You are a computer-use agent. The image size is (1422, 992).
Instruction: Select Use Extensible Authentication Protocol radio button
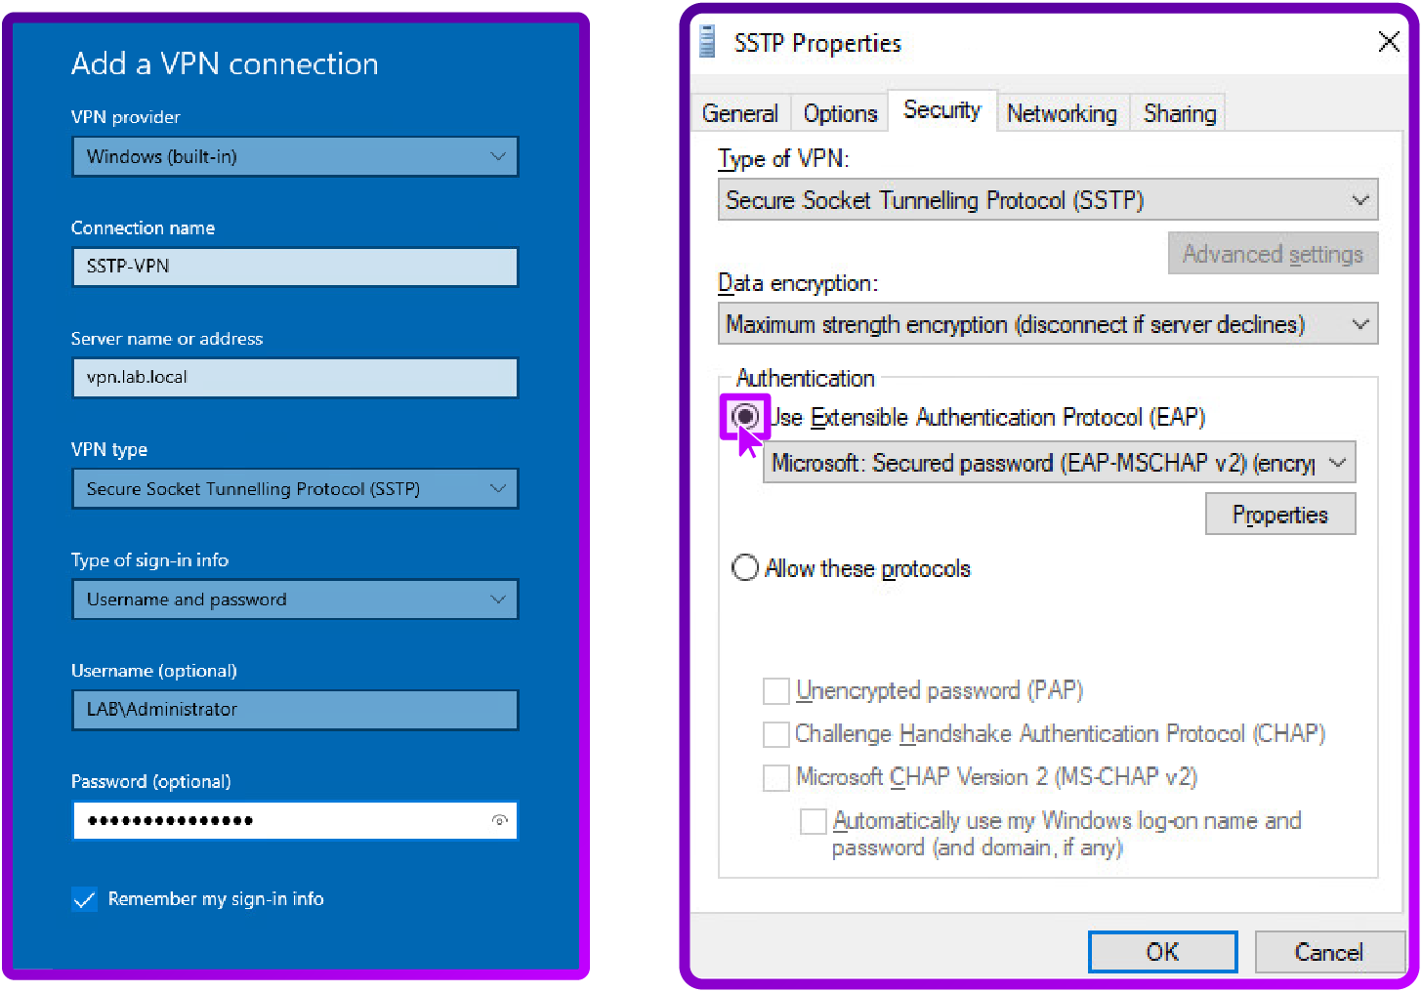coord(745,417)
